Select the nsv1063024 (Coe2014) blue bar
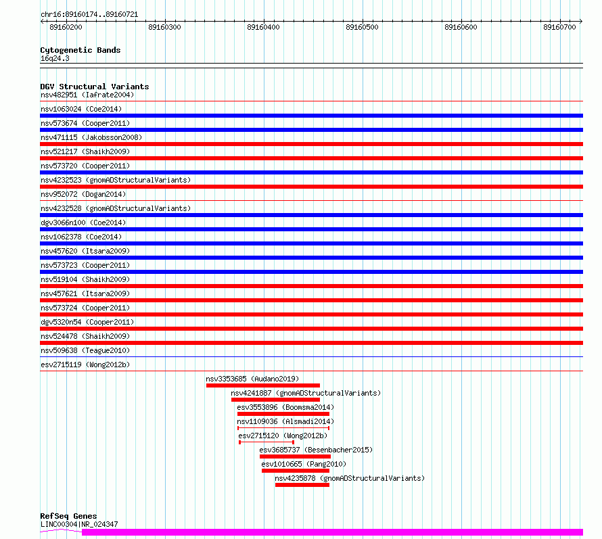602x539 pixels. [311, 116]
